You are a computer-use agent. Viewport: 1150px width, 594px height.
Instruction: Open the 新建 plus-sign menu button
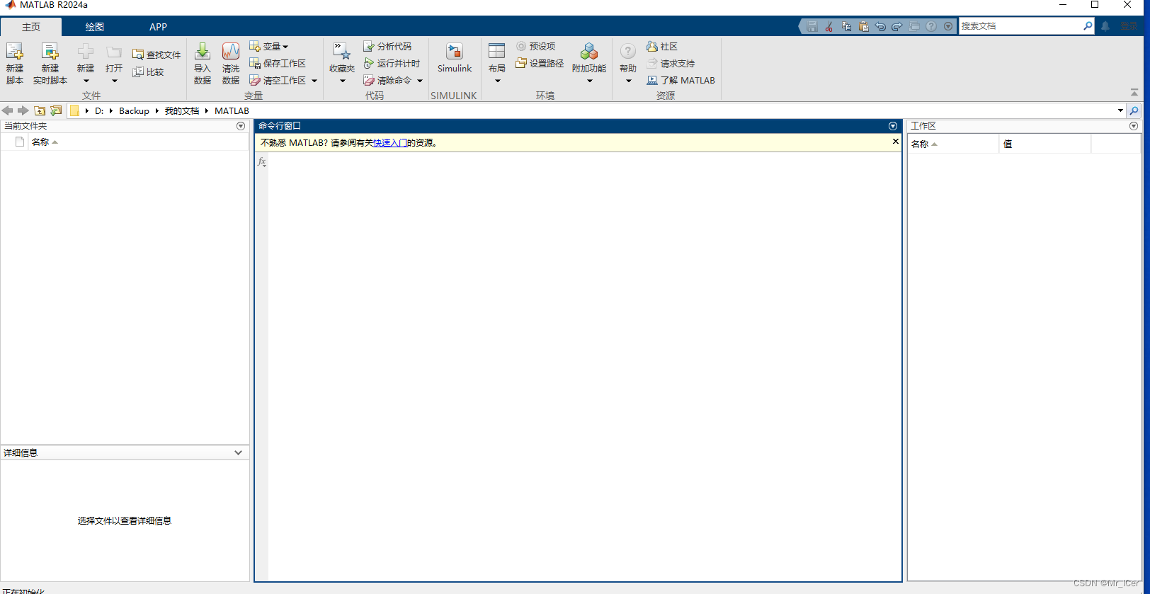[86, 63]
